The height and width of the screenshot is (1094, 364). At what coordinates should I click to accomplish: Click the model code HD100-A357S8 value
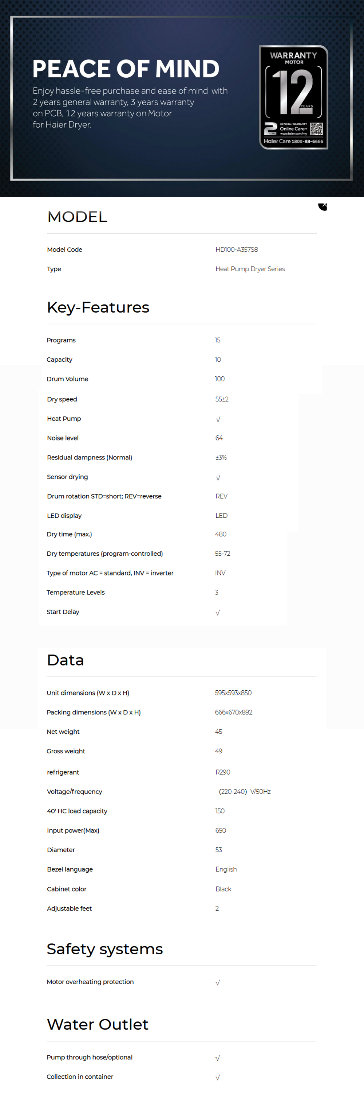click(x=237, y=250)
